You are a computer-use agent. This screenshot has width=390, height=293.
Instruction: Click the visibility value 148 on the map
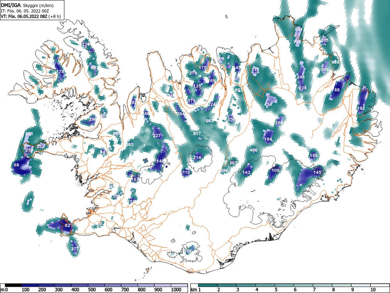[160, 161]
